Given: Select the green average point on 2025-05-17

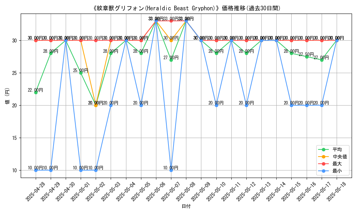Looking at the screenshot, I should [322, 60].
